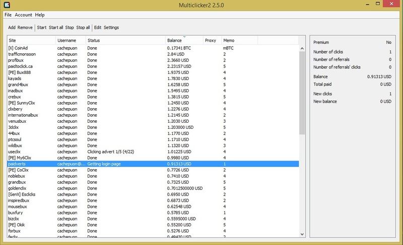
Task: Sort by the Memo column header
Action: (x=240, y=40)
